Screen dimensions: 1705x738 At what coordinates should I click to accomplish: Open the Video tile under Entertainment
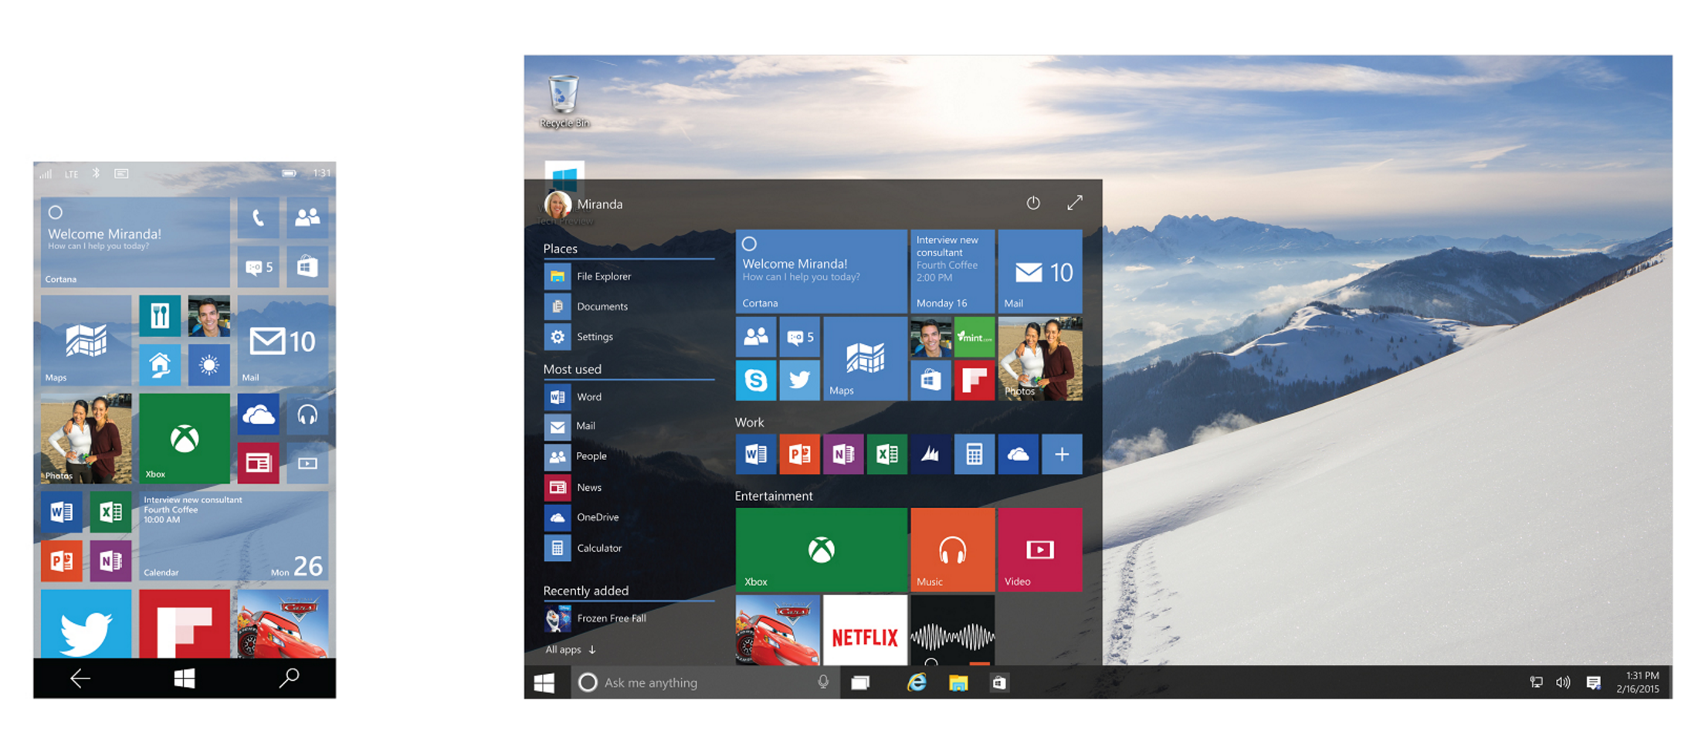point(1040,550)
